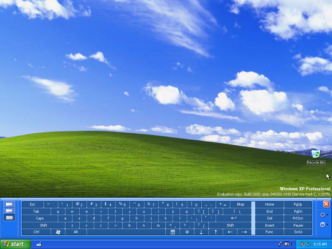332x249 pixels.
Task: Tap the context menu key icon
Action: (173, 232)
